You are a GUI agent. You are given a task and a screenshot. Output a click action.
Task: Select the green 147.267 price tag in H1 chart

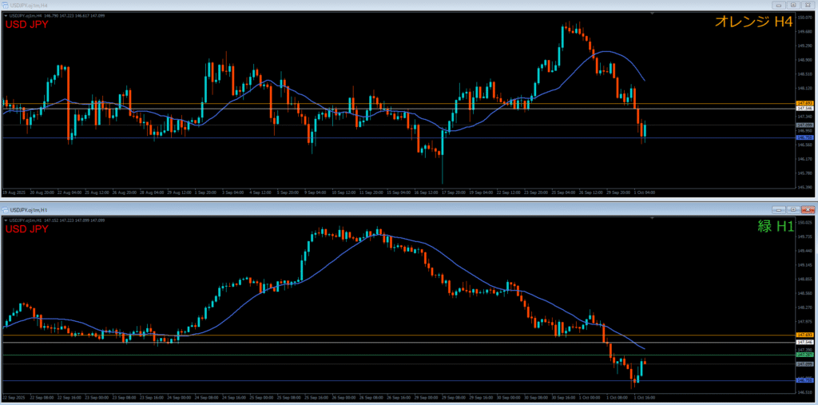[x=805, y=355]
